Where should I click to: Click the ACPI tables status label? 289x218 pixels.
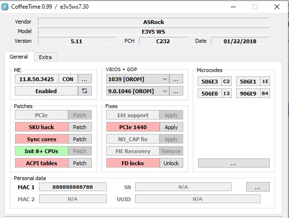point(42,163)
